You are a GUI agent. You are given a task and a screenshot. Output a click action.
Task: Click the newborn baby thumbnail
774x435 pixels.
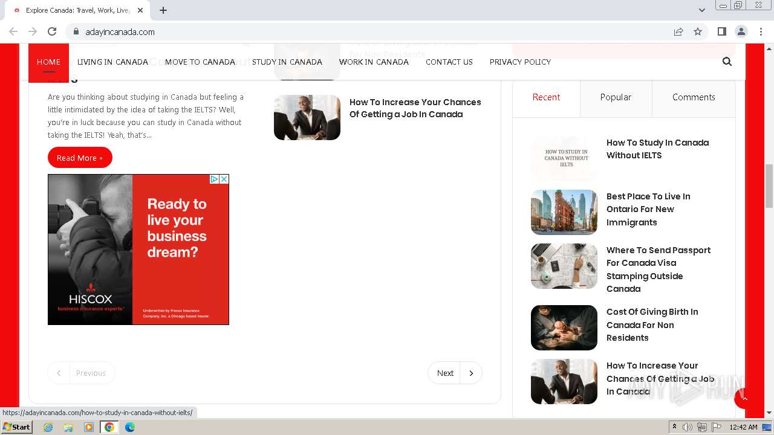click(x=564, y=327)
